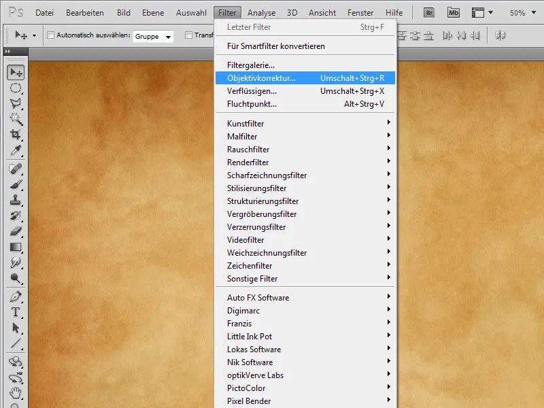The image size is (544, 408).
Task: Open the Renderfilter entry
Action: tap(305, 162)
